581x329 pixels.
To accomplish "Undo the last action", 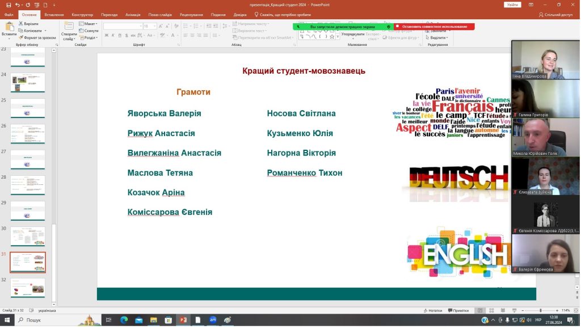I will tap(17, 5).
